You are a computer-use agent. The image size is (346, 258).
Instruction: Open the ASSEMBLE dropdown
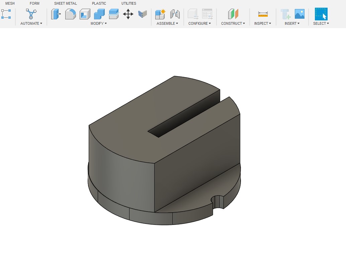pos(167,23)
